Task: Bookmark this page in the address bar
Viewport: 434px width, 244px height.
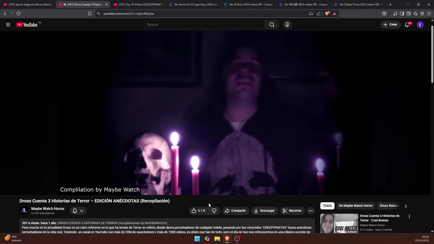Action: 90,14
